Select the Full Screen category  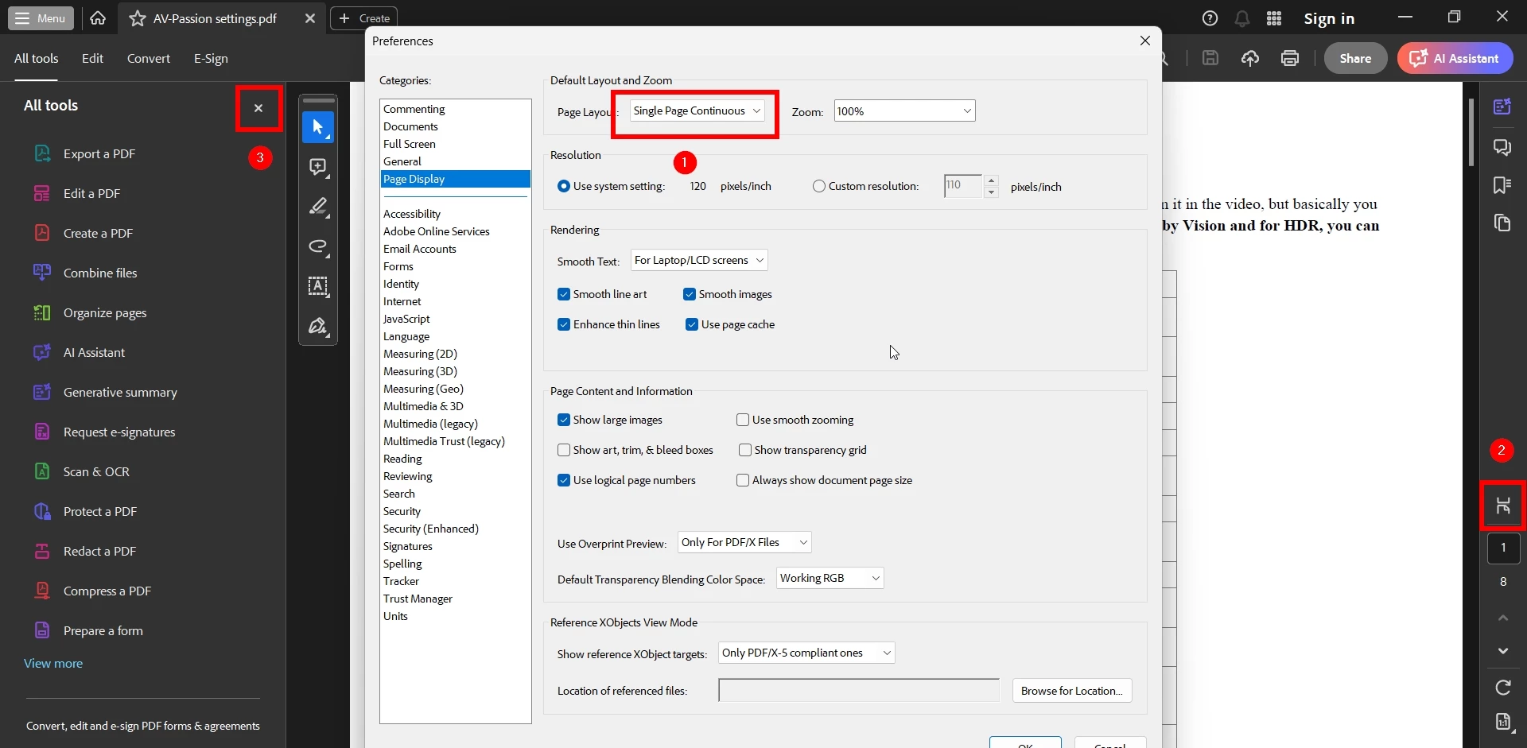pyautogui.click(x=410, y=144)
